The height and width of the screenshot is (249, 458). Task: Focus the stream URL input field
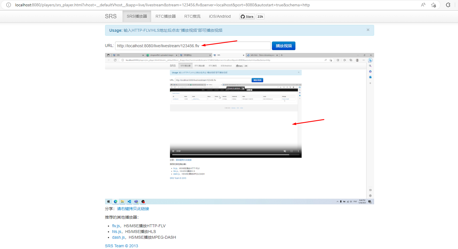(x=193, y=46)
